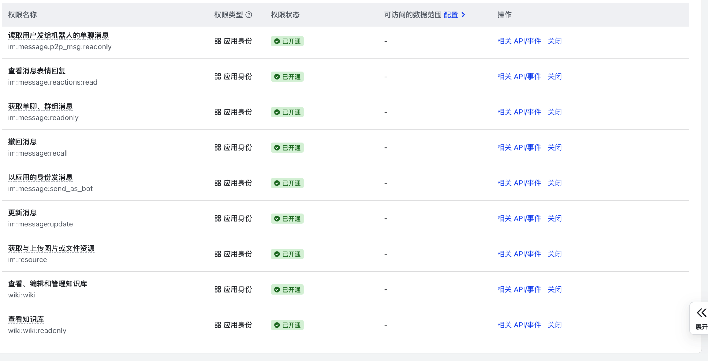Click the grid icon for im:message.reactions:read row

218,77
